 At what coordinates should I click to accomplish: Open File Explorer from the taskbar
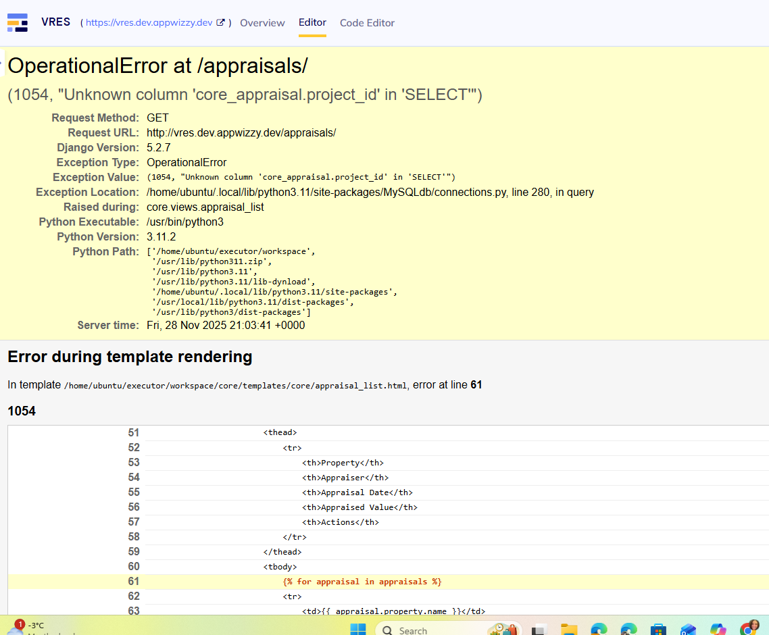(569, 629)
